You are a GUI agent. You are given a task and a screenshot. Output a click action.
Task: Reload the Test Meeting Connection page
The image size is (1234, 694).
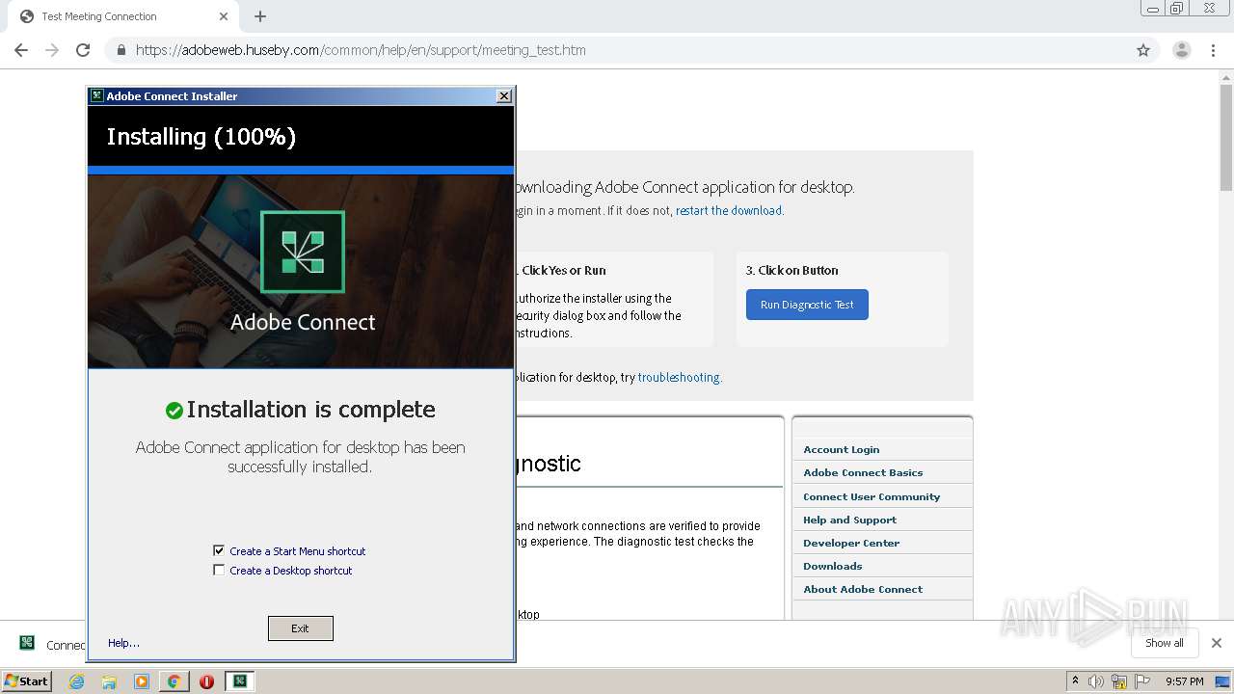(x=83, y=50)
